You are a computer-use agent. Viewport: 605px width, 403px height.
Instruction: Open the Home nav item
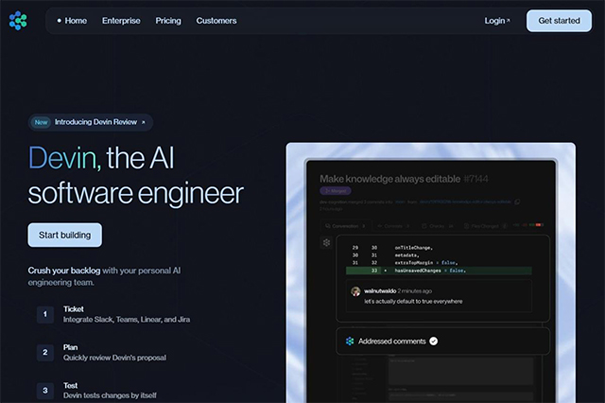point(72,20)
